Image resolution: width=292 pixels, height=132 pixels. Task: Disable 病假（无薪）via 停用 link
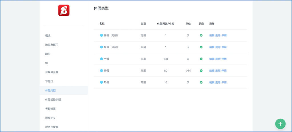(224, 35)
